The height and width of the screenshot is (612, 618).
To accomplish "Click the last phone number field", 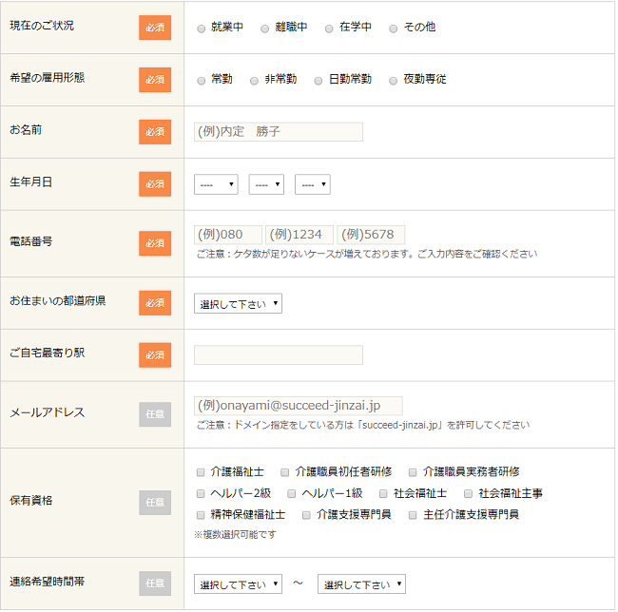I will (x=371, y=235).
